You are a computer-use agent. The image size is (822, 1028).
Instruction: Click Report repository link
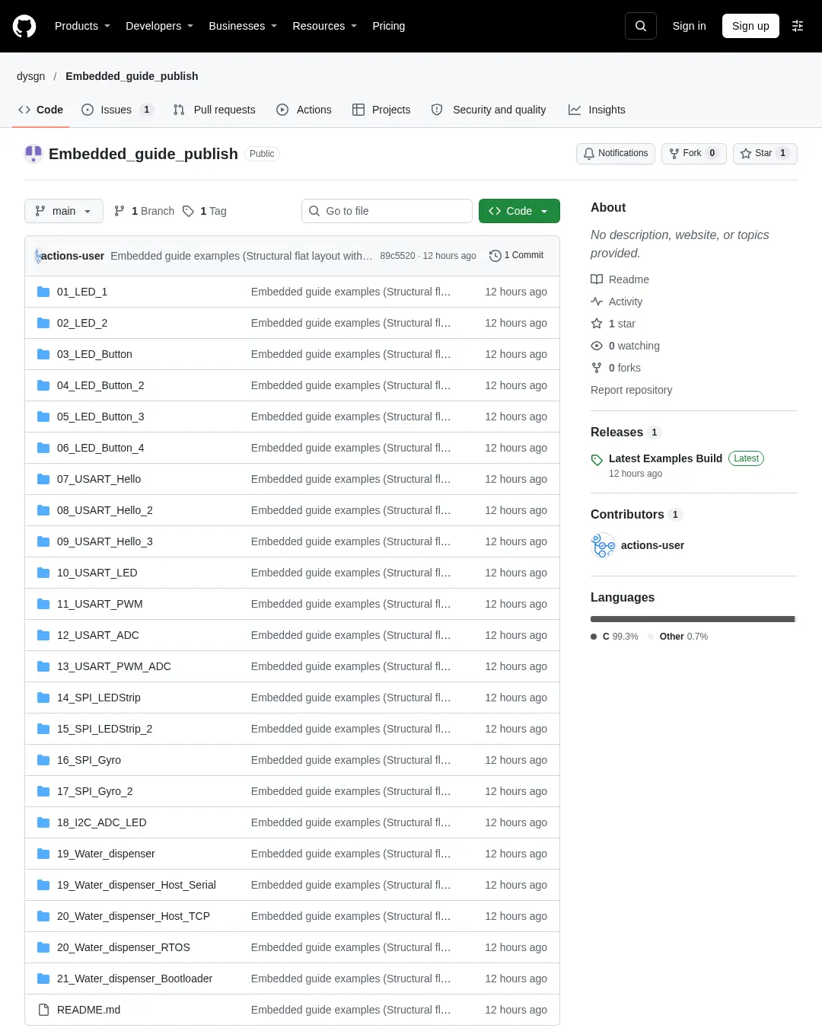(632, 390)
